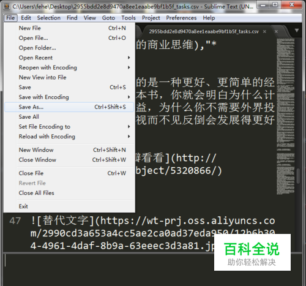This screenshot has height=286, width=306.
Task: Open the Help menu
Action: 209,18
